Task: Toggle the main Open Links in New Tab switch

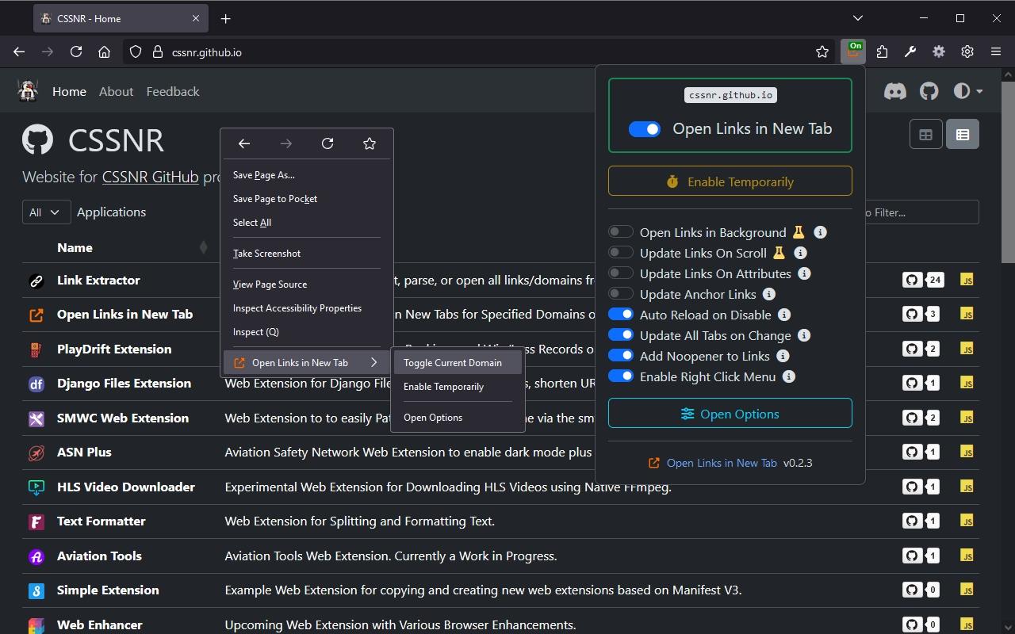Action: (x=644, y=128)
